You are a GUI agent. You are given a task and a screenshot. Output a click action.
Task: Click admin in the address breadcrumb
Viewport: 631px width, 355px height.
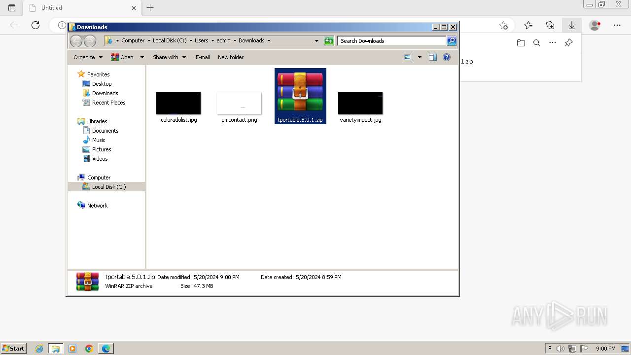coord(223,41)
